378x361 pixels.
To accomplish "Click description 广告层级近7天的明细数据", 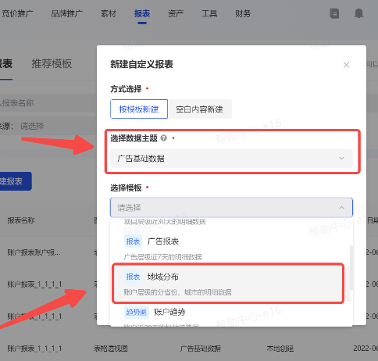I will point(162,257).
